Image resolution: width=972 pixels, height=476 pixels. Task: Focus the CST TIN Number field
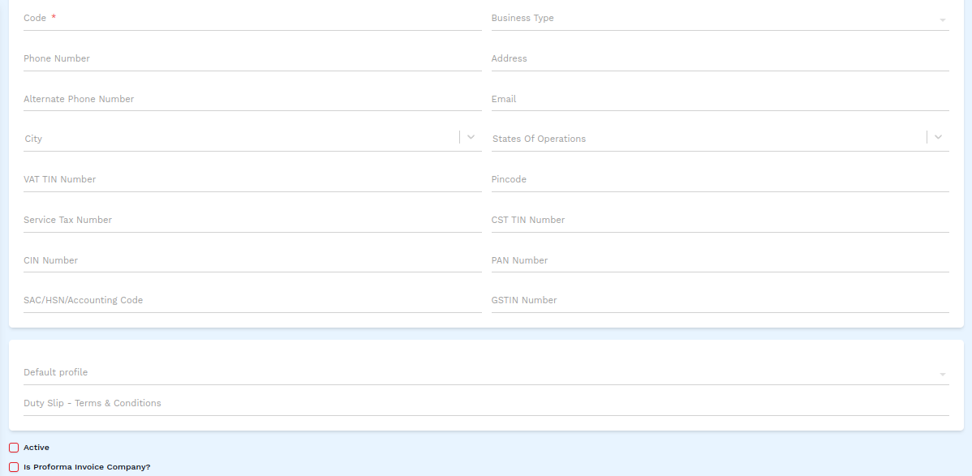pos(719,221)
